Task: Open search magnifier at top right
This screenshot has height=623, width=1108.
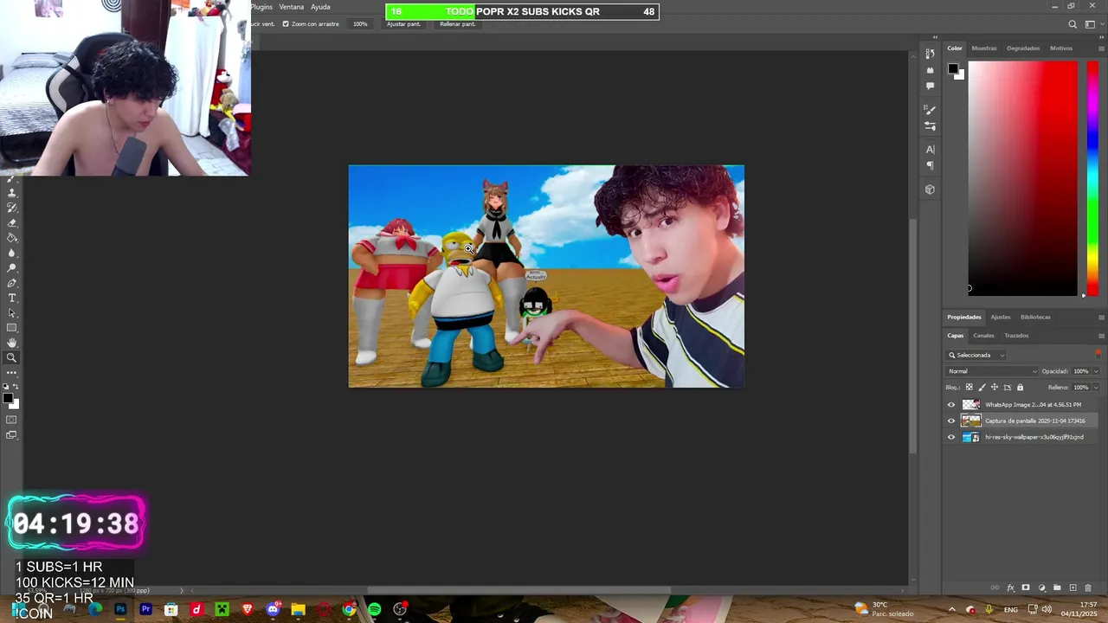Action: click(x=1073, y=24)
